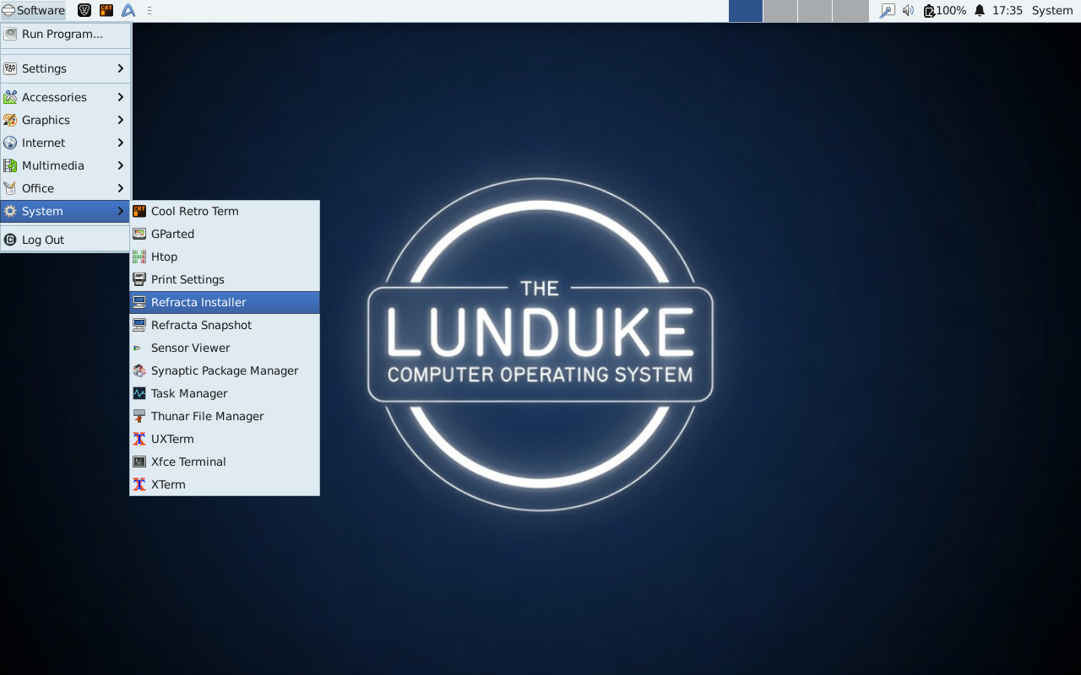Start Htop process viewer

coord(225,256)
